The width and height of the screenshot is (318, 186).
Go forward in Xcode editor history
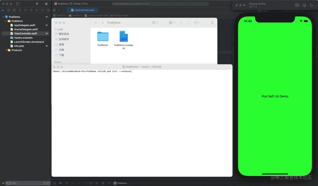coord(63,10)
